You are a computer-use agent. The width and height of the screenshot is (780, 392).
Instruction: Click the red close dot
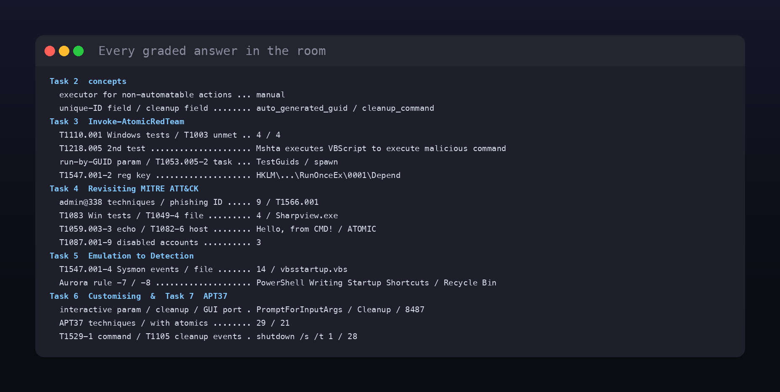point(50,51)
